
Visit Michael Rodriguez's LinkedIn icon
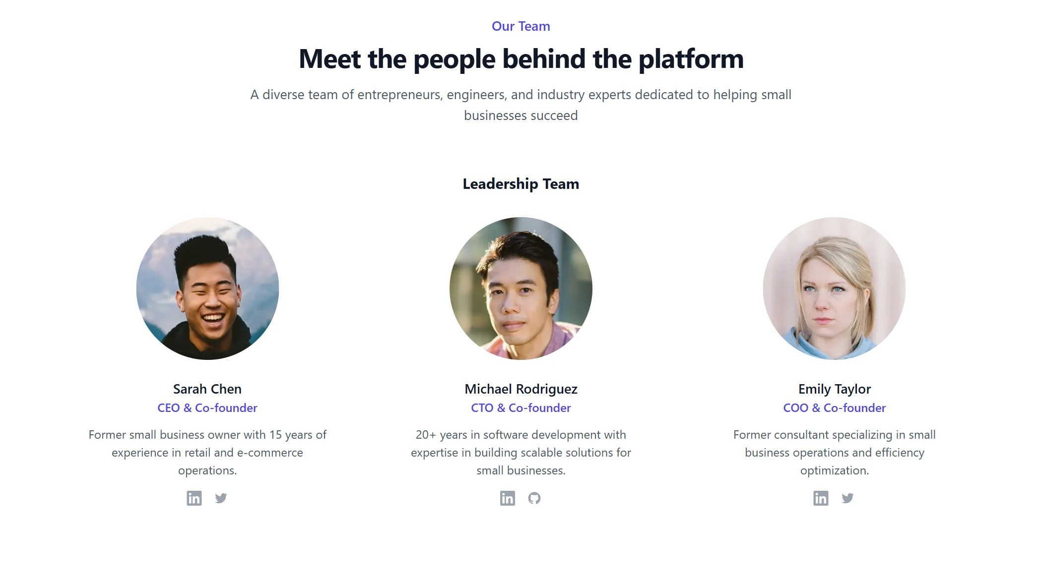(508, 498)
